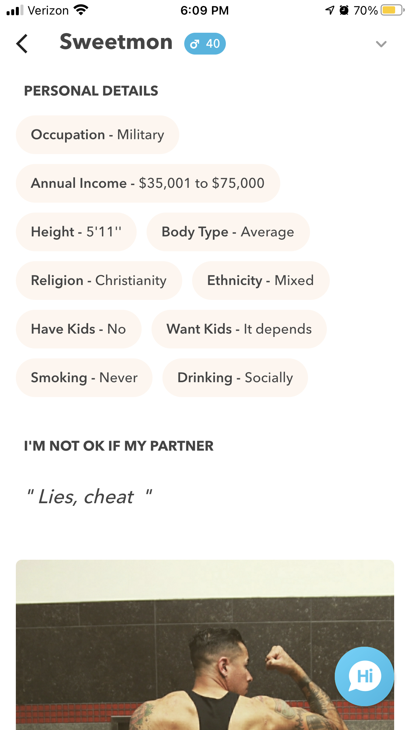Tap the cellular signal bars icon
This screenshot has height=730, width=410.
pos(15,10)
